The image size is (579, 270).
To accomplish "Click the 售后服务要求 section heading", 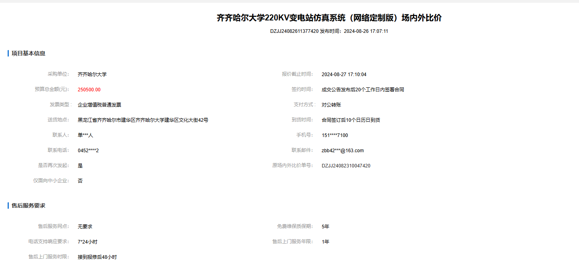I will (28, 206).
